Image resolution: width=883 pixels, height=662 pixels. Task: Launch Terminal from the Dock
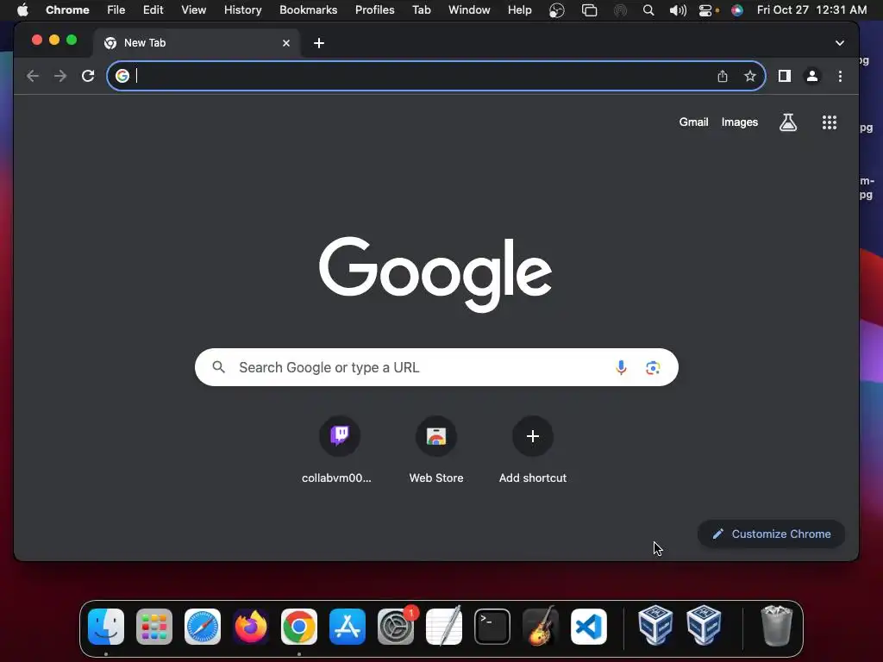tap(492, 627)
